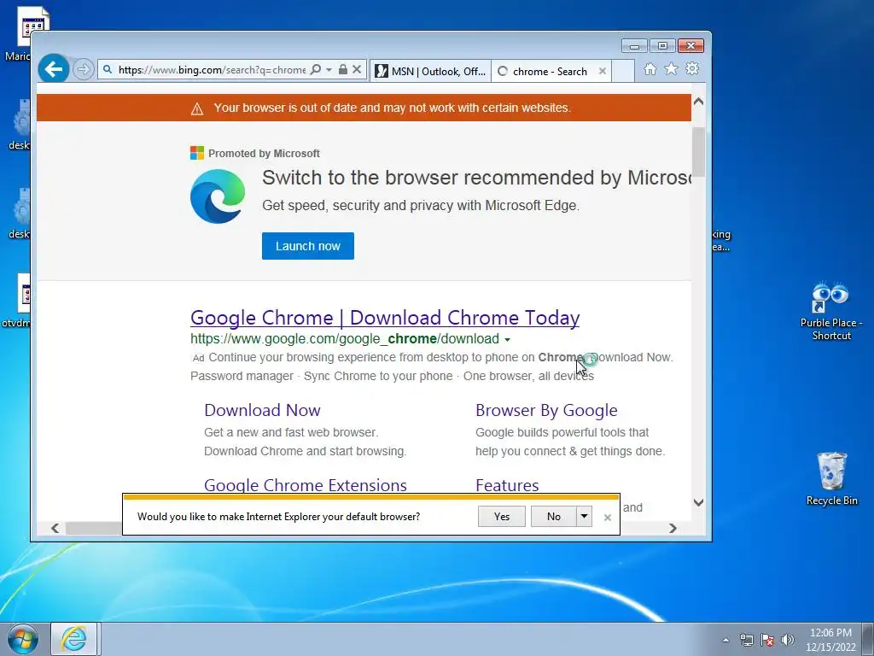Viewport: 874px width, 656px height.
Task: Dismiss the default browser notification bar
Action: pos(608,518)
